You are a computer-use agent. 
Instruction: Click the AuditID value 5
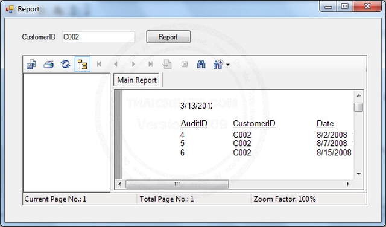182,144
